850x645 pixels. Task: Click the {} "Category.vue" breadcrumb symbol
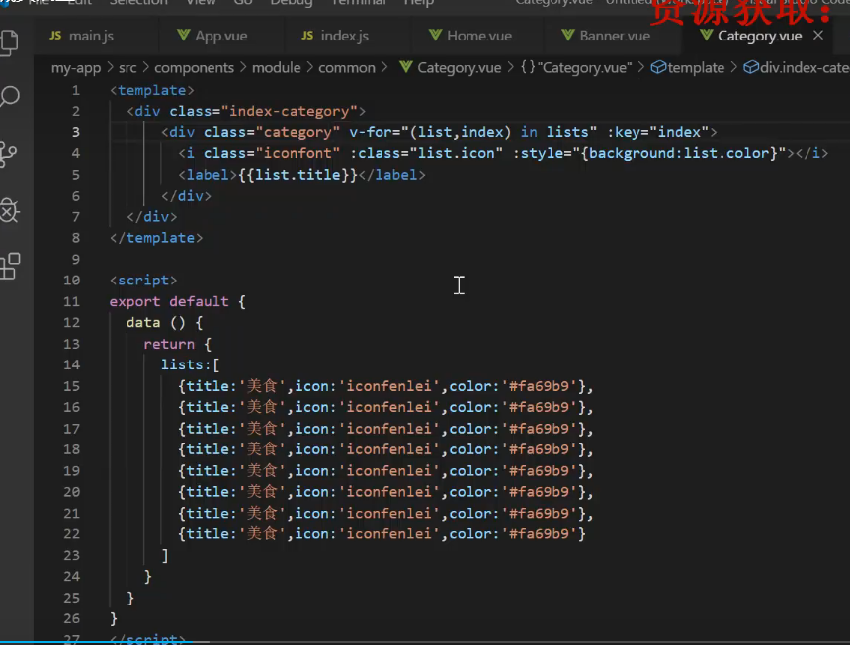[x=576, y=68]
